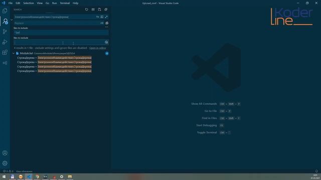Click the Replace All icon
Screen dimensions: 321x180
pos(107,23)
